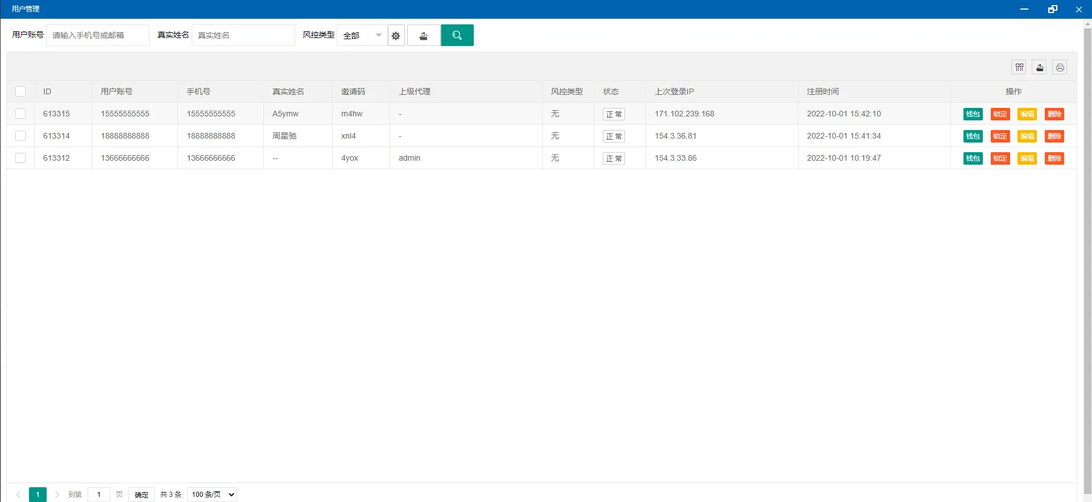Click the 正常 status badge for 613312
The height and width of the screenshot is (502, 1092).
(614, 158)
